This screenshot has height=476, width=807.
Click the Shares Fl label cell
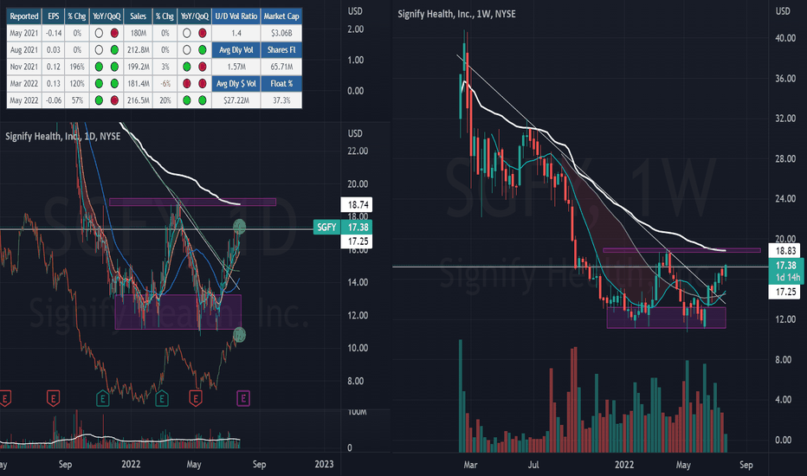pyautogui.click(x=281, y=50)
